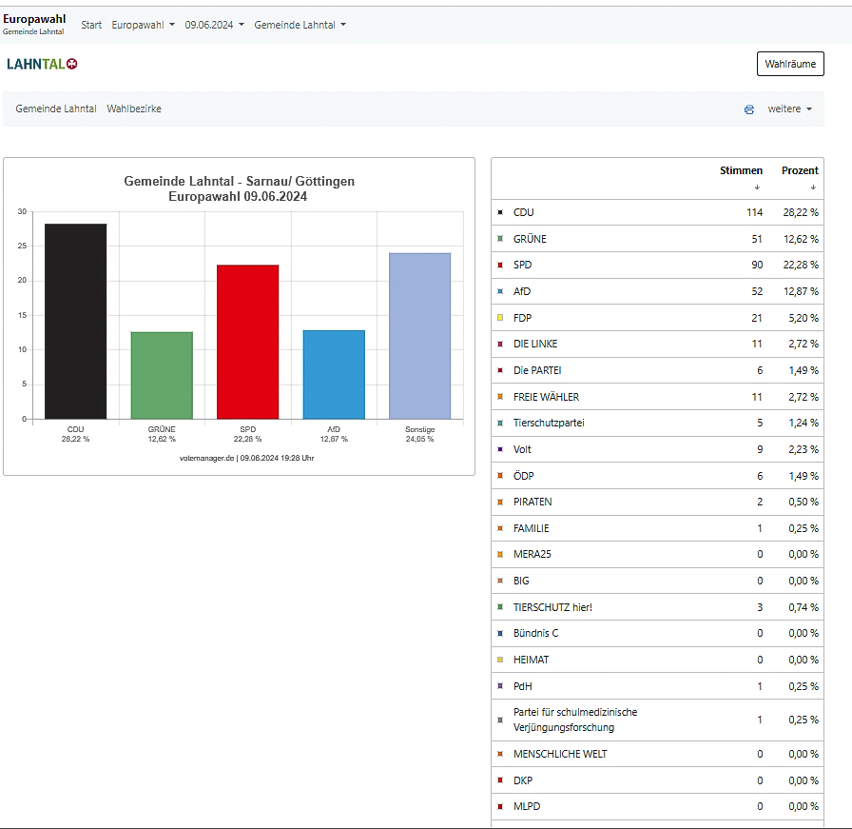852x829 pixels.
Task: Expand the Gemeinde Lahntal dropdown
Action: point(300,25)
